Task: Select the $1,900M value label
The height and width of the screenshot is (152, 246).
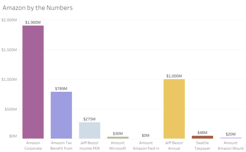Action: [x=33, y=22]
